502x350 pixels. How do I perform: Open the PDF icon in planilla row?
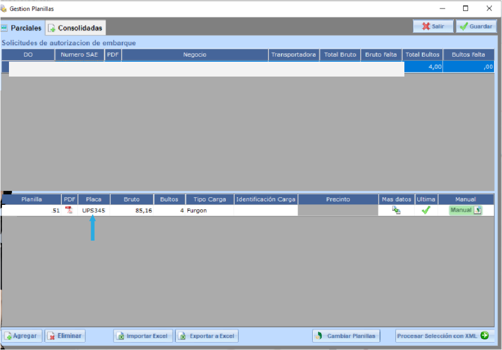point(69,210)
